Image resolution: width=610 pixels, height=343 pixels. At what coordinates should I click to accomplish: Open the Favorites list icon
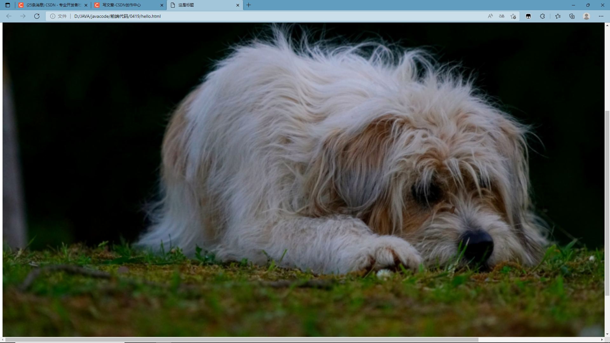pos(558,16)
